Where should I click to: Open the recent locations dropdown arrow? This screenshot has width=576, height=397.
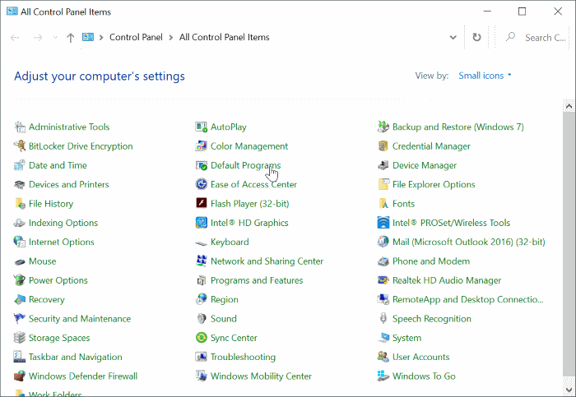point(55,38)
